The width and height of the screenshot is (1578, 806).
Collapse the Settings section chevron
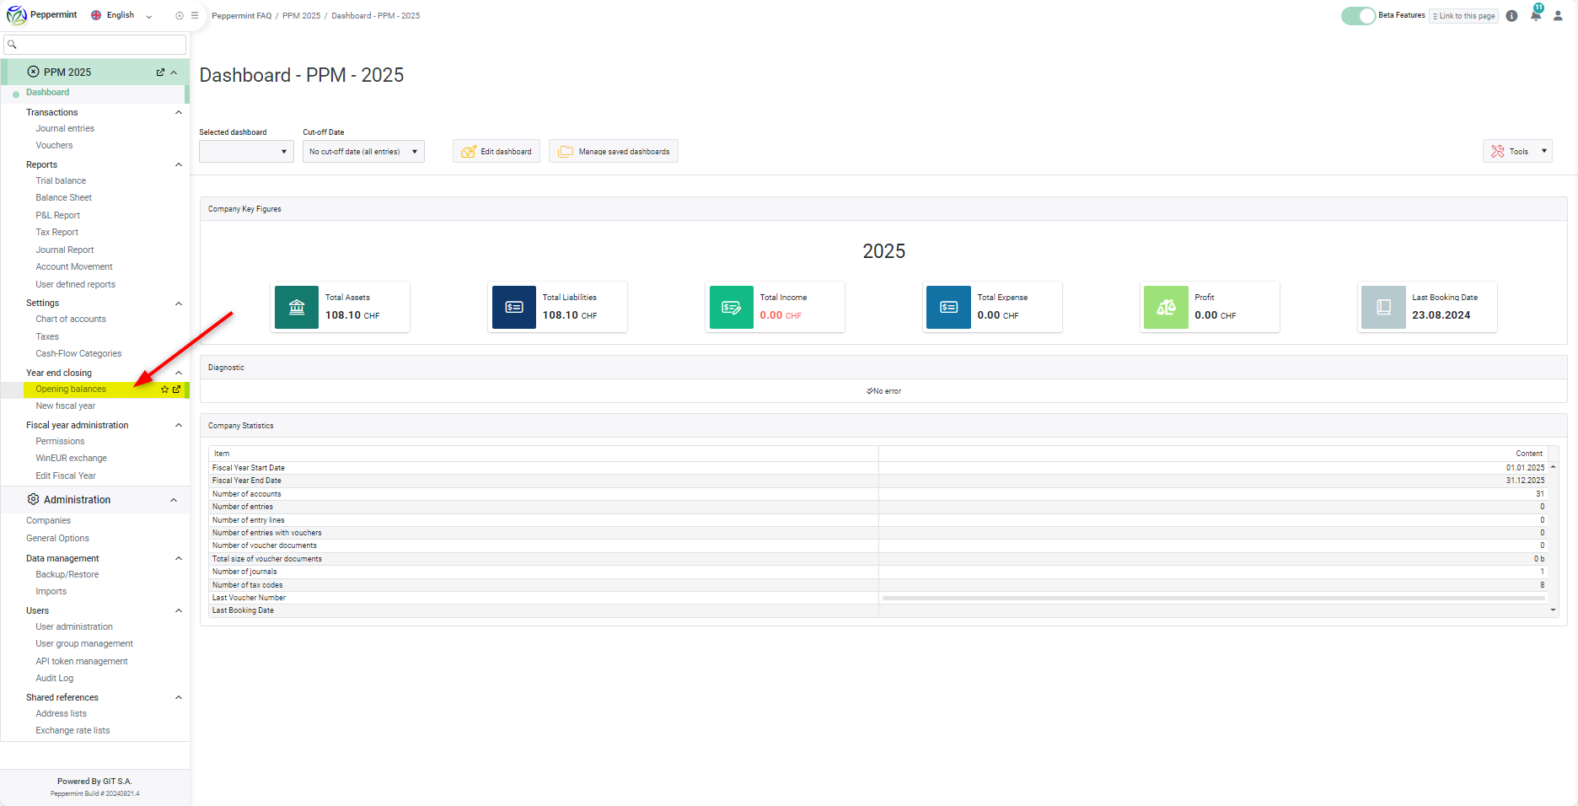click(x=178, y=304)
